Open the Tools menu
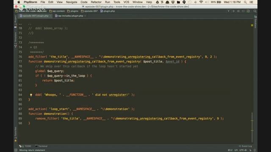 (117, 2)
